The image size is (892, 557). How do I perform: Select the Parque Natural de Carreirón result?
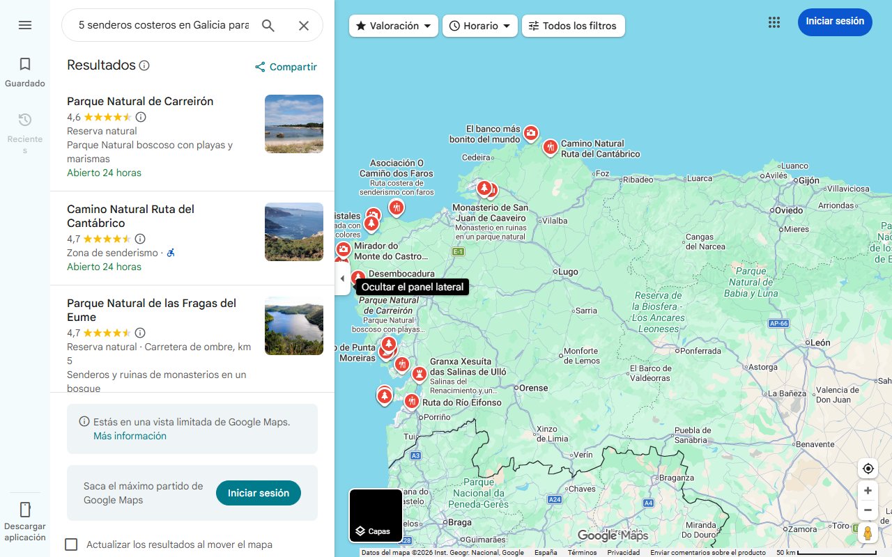[x=139, y=101]
